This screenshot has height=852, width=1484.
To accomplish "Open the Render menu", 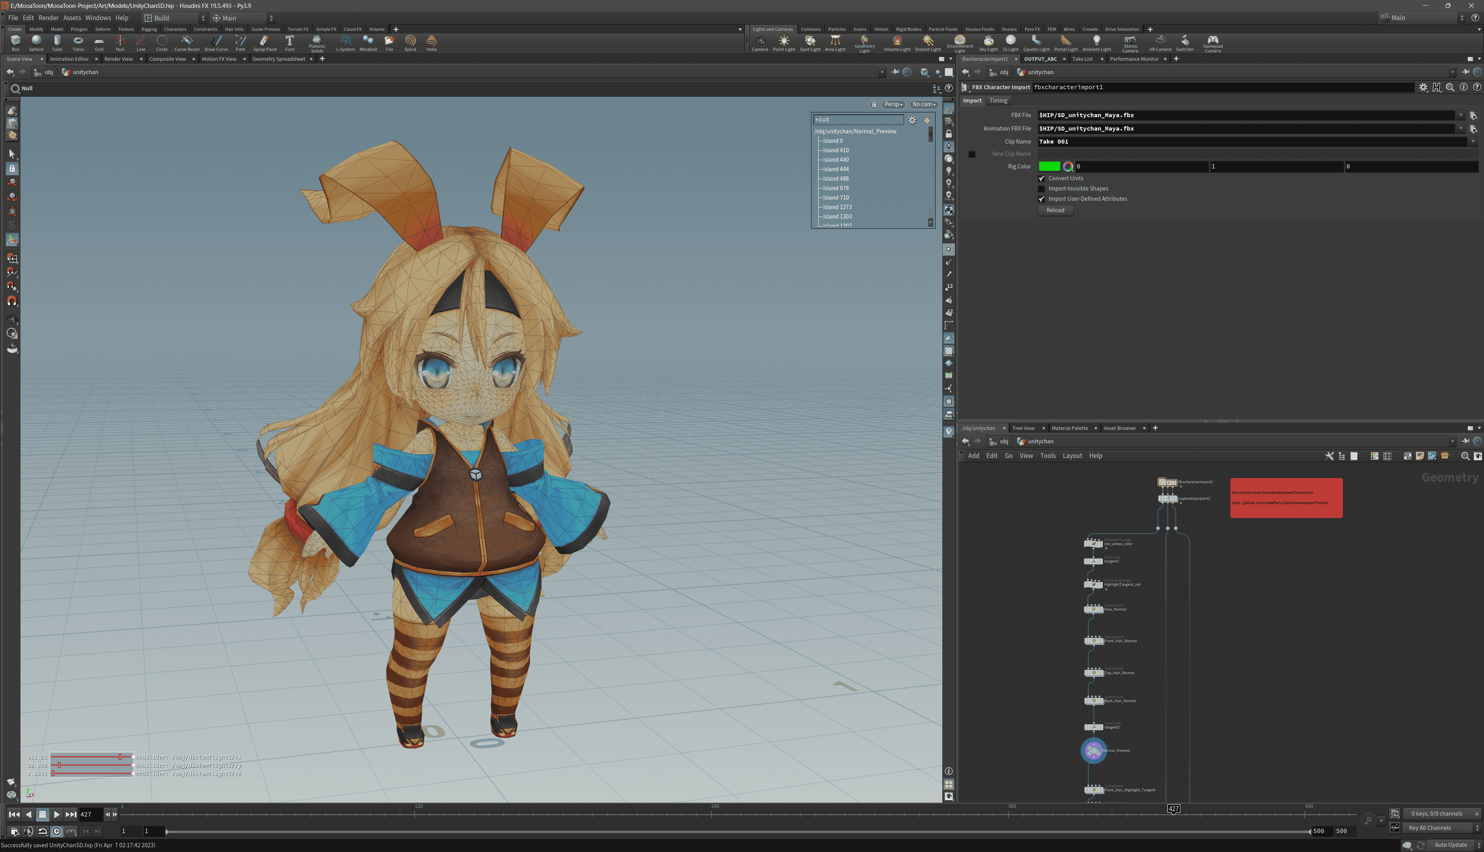I will [48, 18].
